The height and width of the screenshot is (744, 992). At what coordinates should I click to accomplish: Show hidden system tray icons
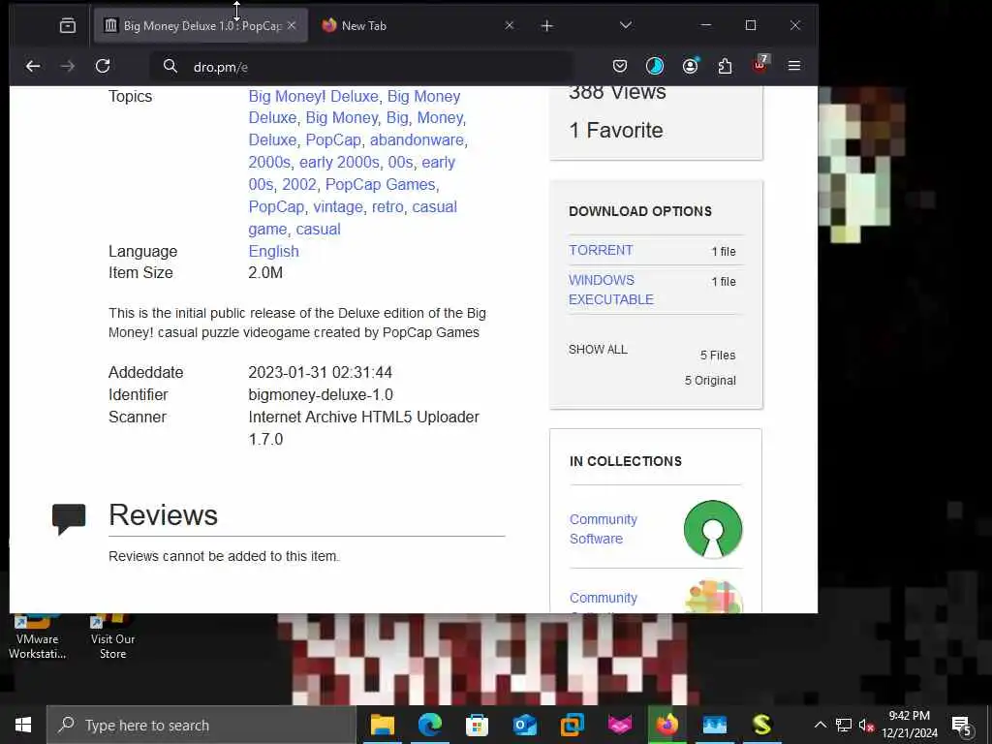pos(820,725)
